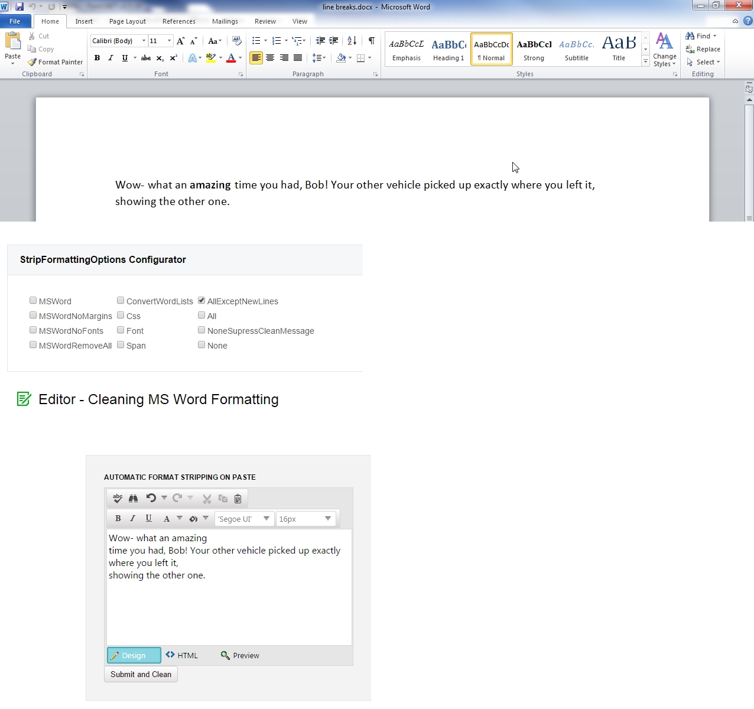Viewport: 754px width, 709px height.
Task: Open the Change Case Aa dropdown
Action: click(214, 41)
